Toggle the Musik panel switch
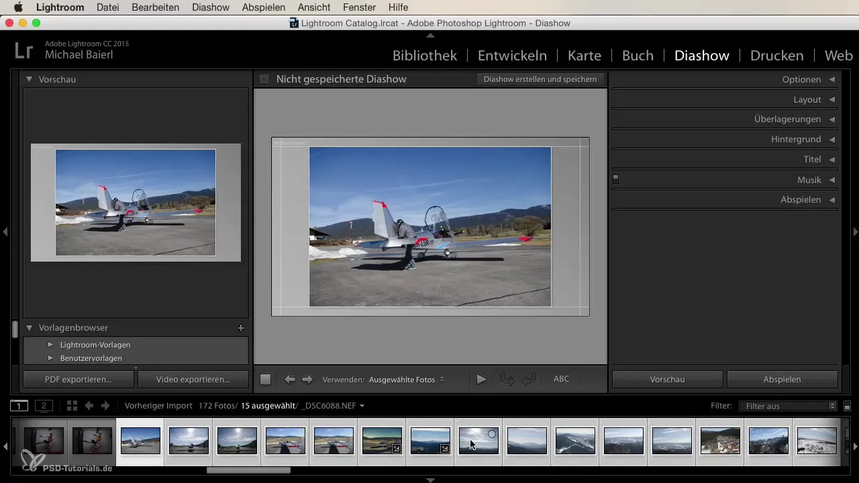This screenshot has width=859, height=483. [x=615, y=180]
